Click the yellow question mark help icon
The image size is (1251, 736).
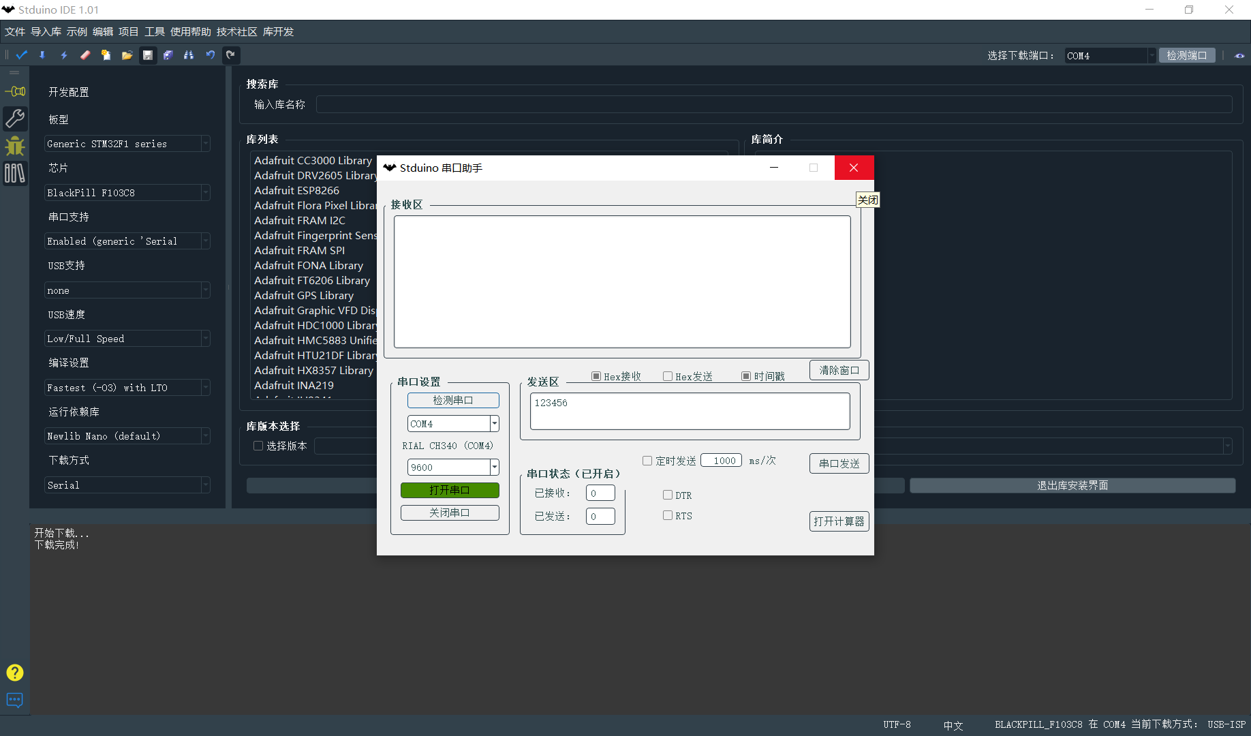coord(15,673)
